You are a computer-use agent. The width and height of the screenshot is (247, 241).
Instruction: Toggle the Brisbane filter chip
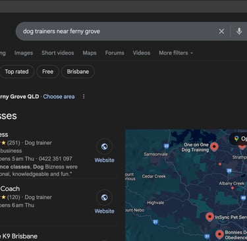(x=78, y=72)
